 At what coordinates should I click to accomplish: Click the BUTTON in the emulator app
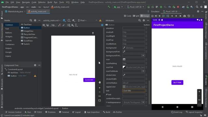coord(177,82)
